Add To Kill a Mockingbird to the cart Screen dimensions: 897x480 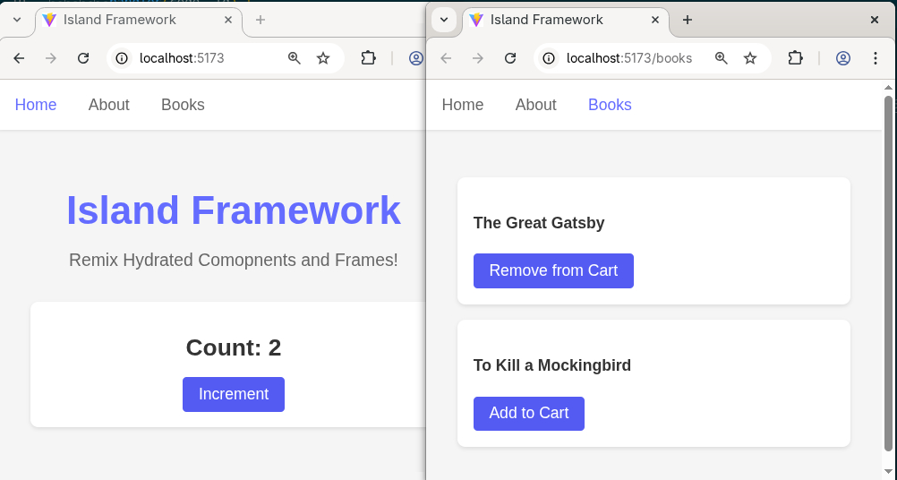(x=528, y=413)
